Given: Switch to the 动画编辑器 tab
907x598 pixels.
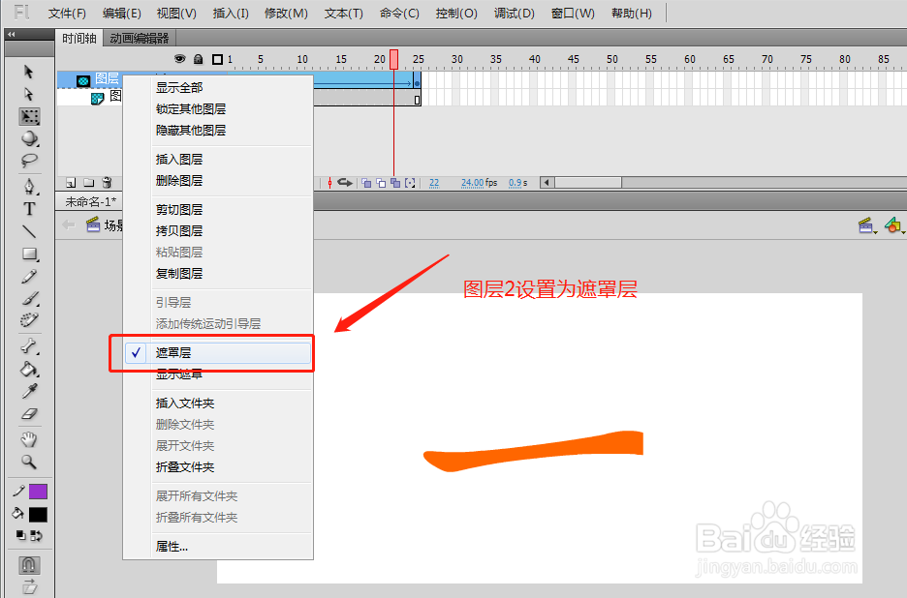Looking at the screenshot, I should [x=138, y=40].
